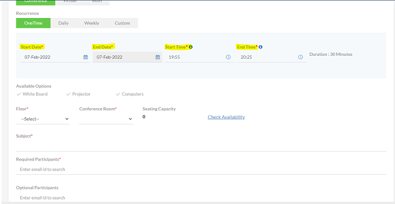The width and height of the screenshot is (395, 204).
Task: Select the Weekly recurrence option
Action: (91, 23)
